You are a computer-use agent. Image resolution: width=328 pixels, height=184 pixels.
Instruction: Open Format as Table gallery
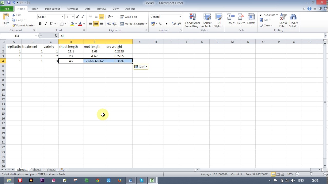pyautogui.click(x=207, y=20)
